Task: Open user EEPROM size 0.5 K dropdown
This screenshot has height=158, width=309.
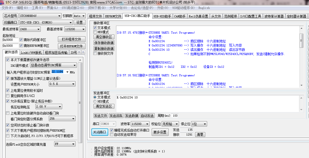Action: (x=62, y=84)
